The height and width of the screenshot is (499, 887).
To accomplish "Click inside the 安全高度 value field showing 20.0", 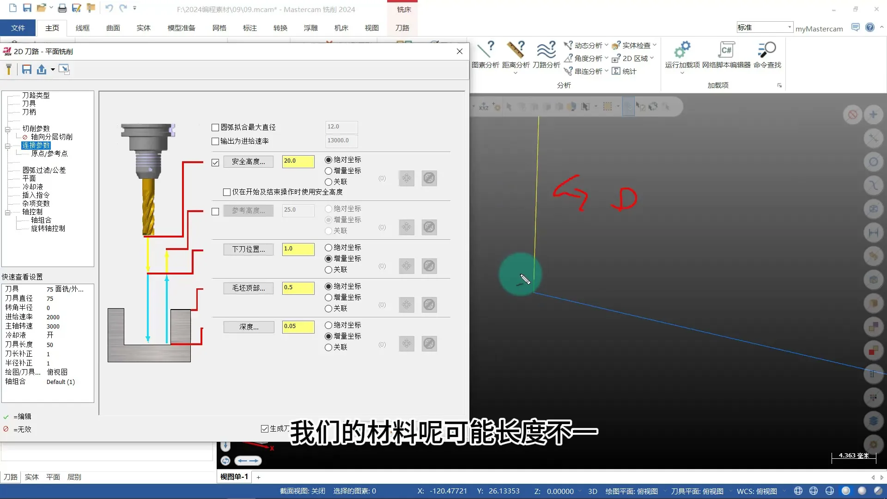I will (x=298, y=161).
